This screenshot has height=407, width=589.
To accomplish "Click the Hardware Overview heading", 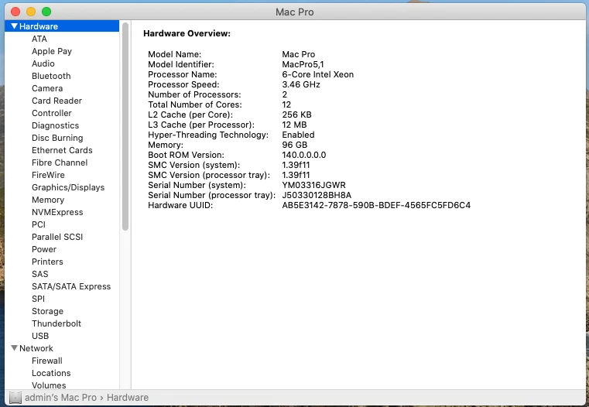I will click(x=187, y=33).
